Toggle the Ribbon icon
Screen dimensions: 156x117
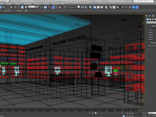[x=95, y=7]
